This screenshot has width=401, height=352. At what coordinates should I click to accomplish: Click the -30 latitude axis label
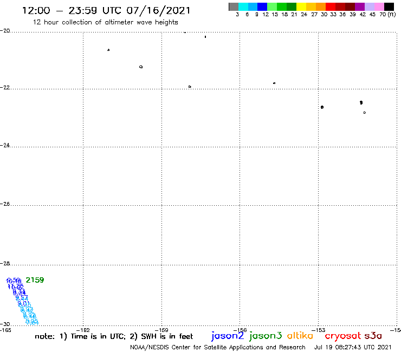pyautogui.click(x=5, y=324)
